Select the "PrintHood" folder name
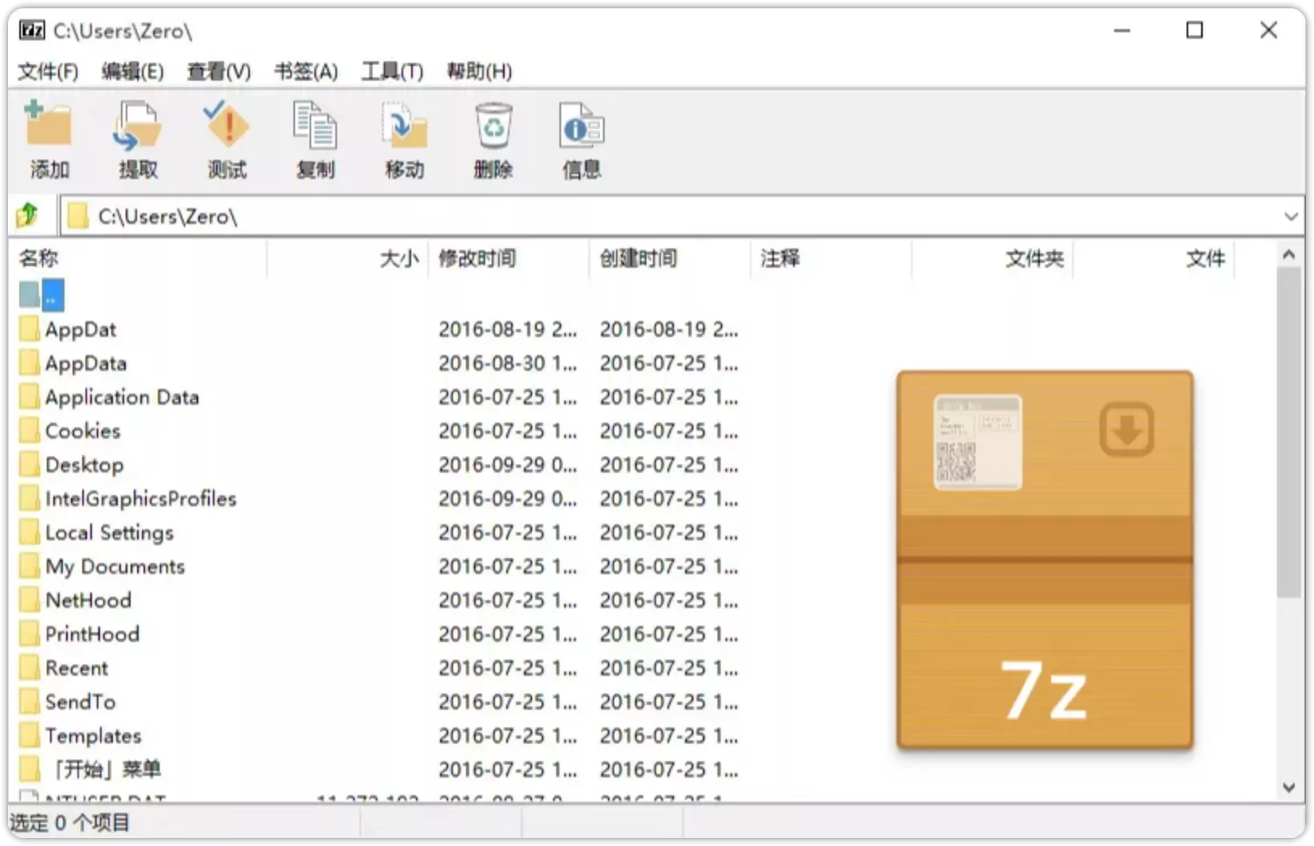 (92, 634)
